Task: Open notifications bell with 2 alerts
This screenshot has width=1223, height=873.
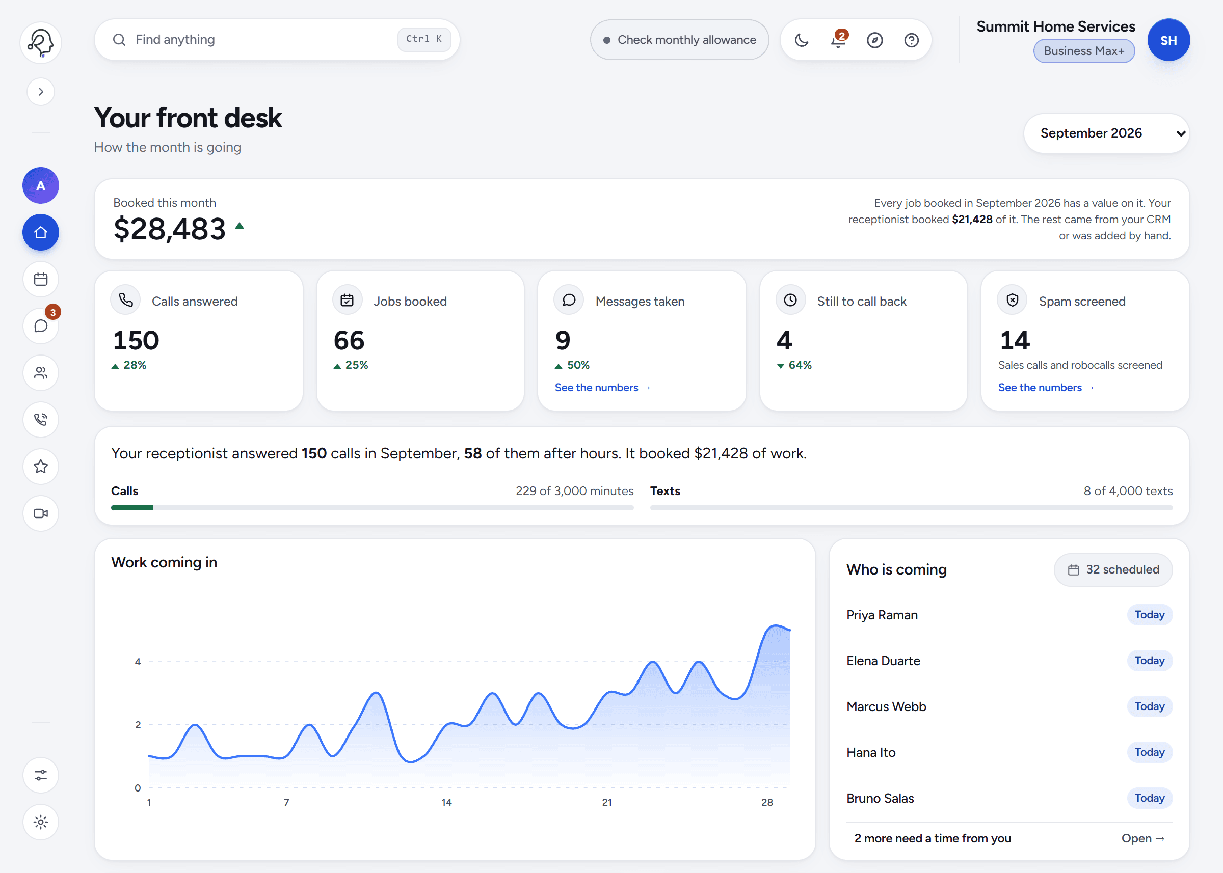Action: [x=838, y=40]
